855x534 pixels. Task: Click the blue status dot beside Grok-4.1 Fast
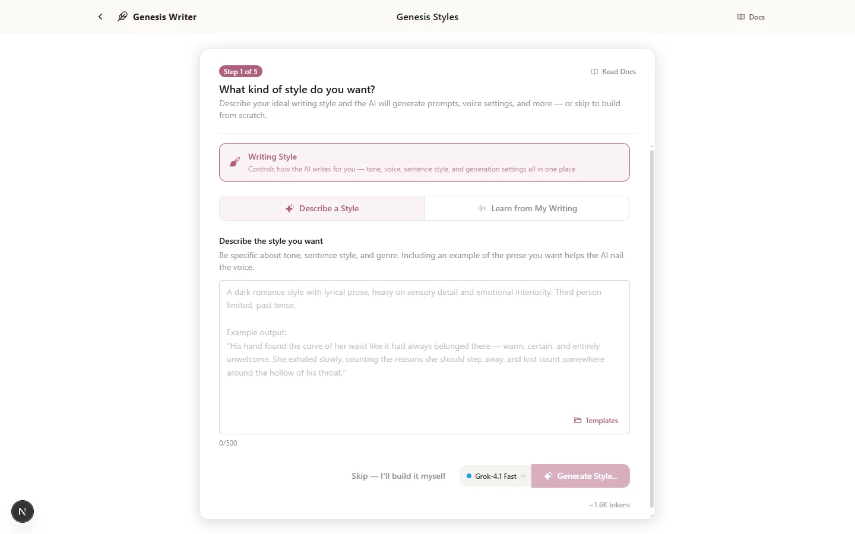click(470, 476)
